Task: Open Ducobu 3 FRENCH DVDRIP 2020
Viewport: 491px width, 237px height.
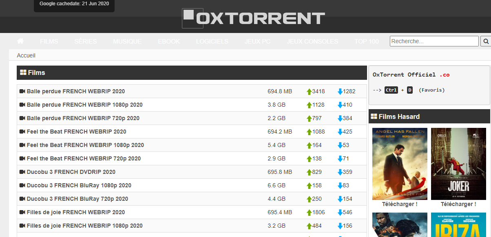Action: (71, 172)
